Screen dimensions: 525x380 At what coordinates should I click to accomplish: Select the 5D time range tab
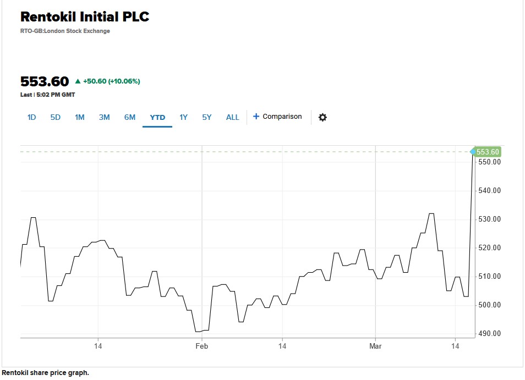55,118
